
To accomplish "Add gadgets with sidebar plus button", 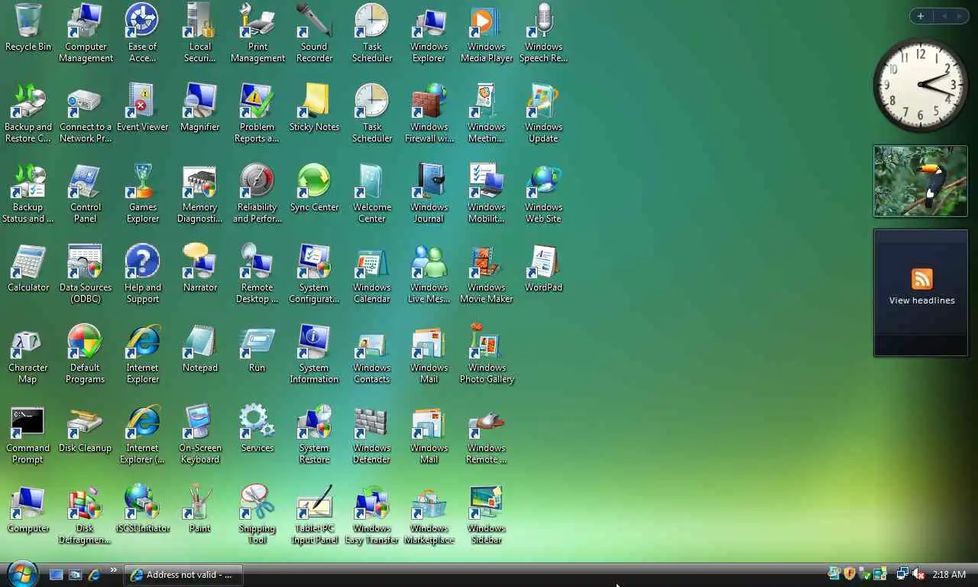I will click(921, 16).
